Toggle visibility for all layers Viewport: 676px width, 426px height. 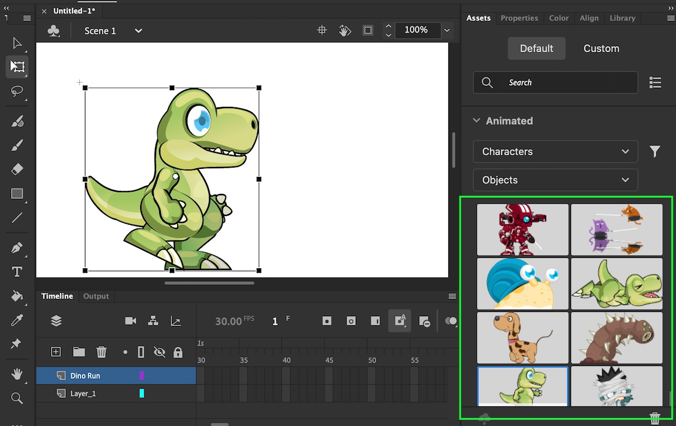coord(159,352)
